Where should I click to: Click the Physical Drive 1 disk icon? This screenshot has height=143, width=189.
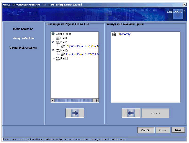click(x=63, y=46)
